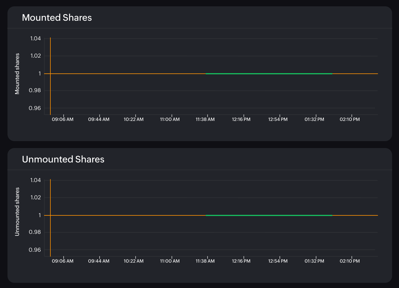The image size is (399, 288).
Task: Click 11:00 AM label on Unmounted Shares axis
Action: pos(170,261)
